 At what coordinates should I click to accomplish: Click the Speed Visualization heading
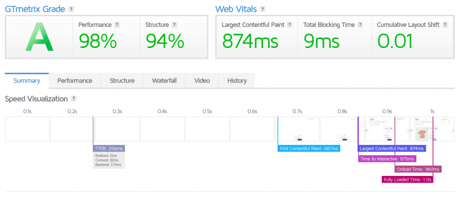click(36, 99)
